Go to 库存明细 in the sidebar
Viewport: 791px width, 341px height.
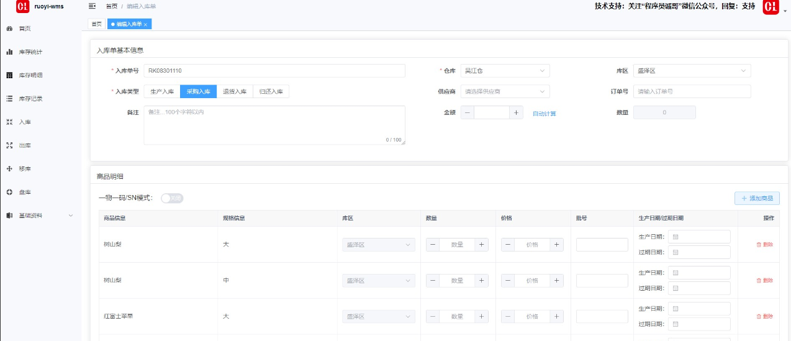coord(30,75)
